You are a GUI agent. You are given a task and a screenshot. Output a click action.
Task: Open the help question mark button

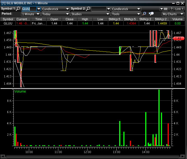[171, 9]
